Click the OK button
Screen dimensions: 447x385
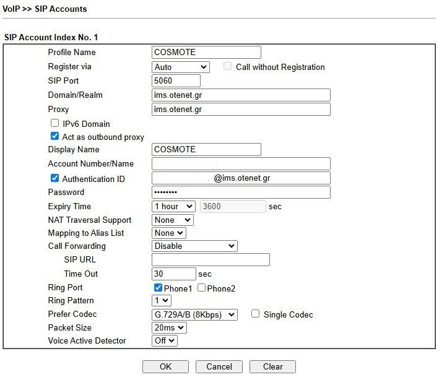166,367
